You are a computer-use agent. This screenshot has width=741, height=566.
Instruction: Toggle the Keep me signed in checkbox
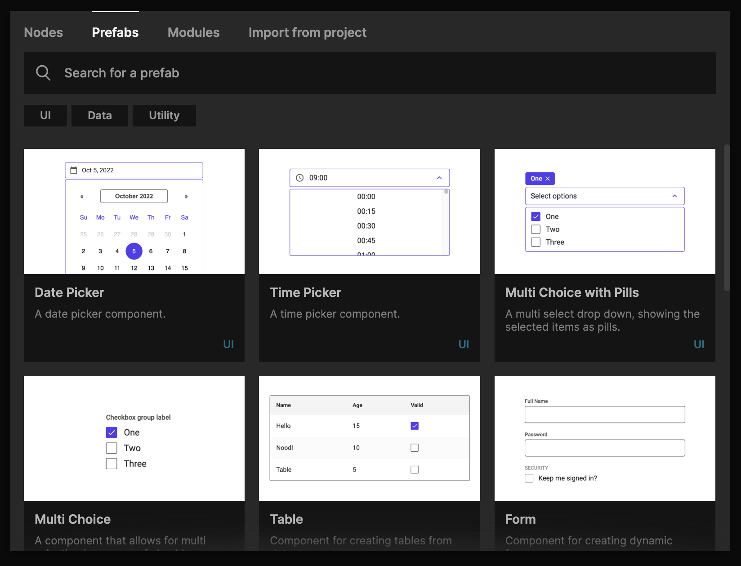pos(529,478)
